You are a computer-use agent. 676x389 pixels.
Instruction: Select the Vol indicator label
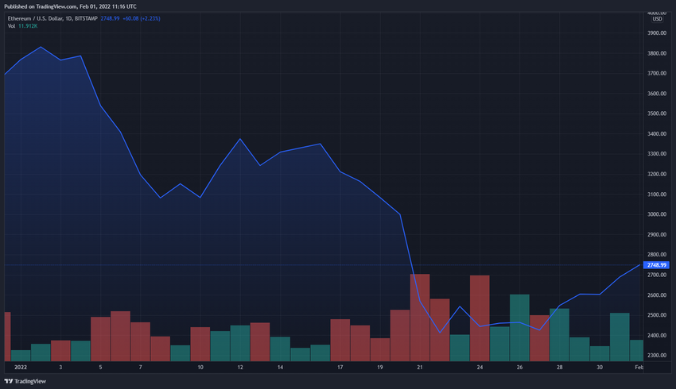[11, 26]
